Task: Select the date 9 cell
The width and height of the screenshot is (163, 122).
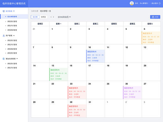Action: click(x=77, y=53)
